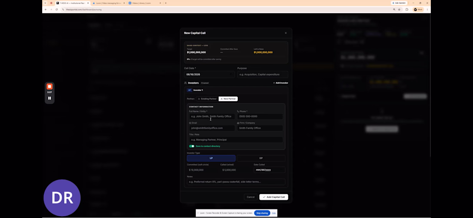This screenshot has width=473, height=218.
Task: Open the browser tab search dropdown
Action: click(x=45, y=3)
